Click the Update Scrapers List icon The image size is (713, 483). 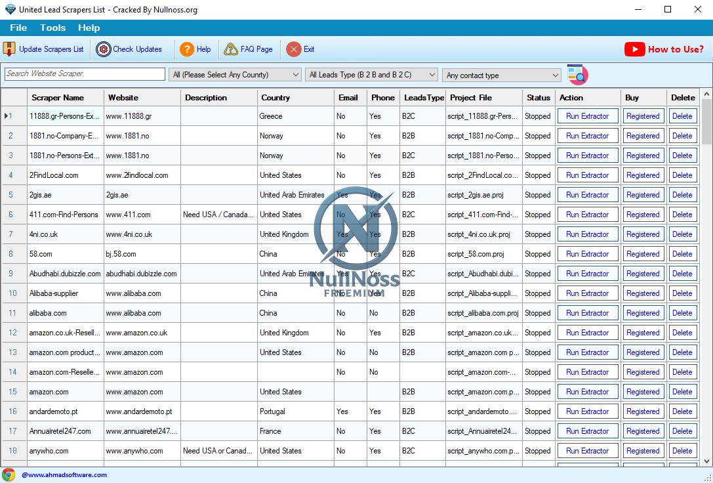(x=9, y=49)
